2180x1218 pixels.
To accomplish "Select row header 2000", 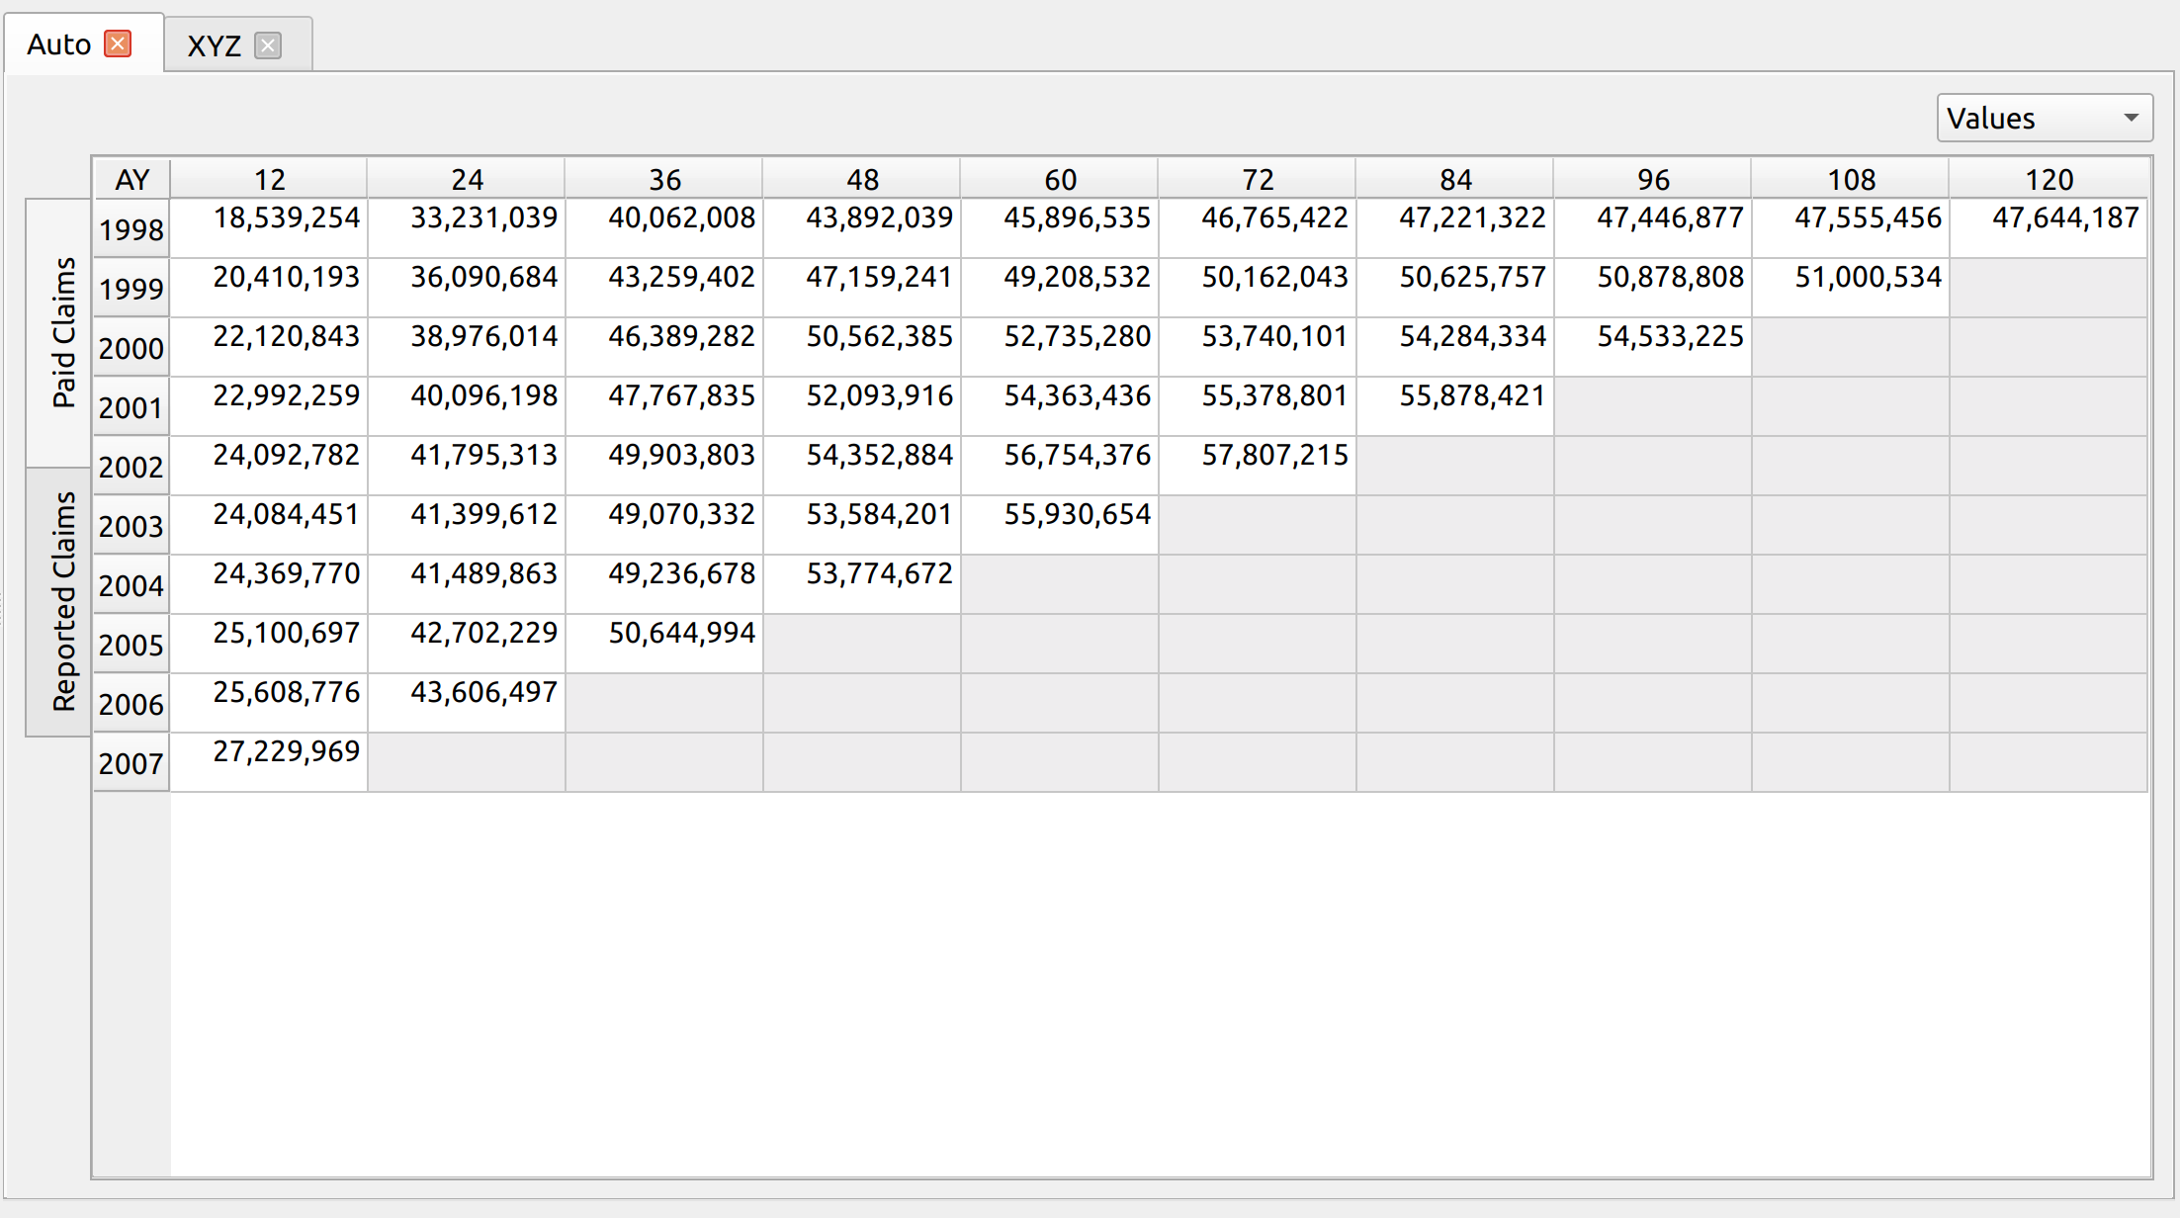I will (x=131, y=348).
